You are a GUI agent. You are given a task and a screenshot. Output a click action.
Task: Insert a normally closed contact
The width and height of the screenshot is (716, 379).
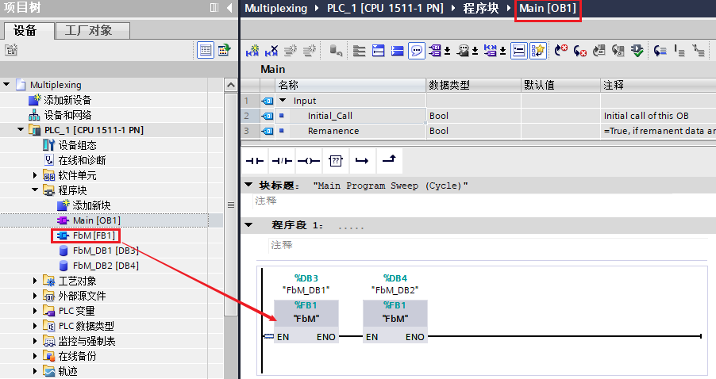[x=282, y=161]
